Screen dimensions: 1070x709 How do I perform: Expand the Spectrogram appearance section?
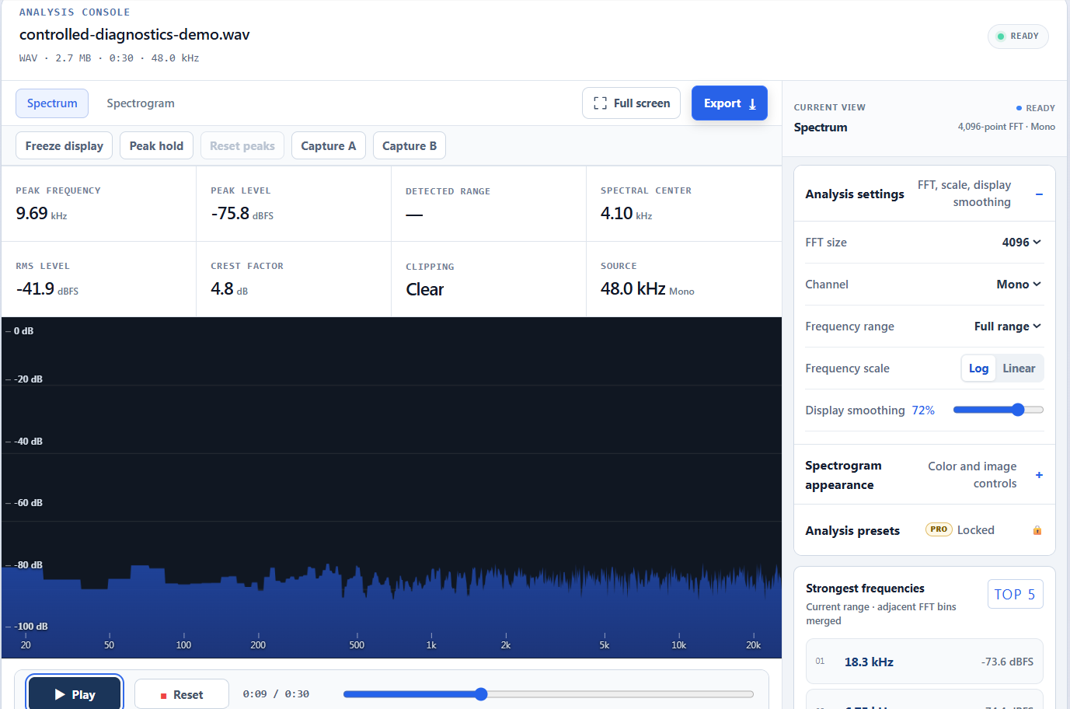tap(1039, 475)
